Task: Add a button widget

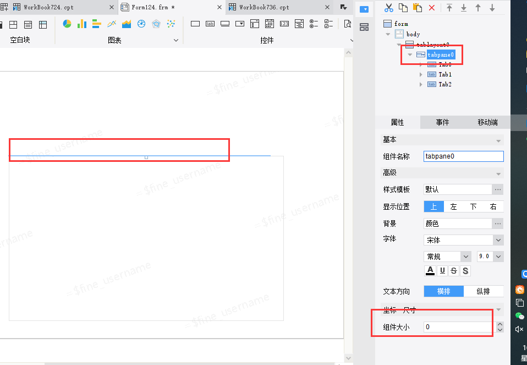Action: pyautogui.click(x=225, y=24)
